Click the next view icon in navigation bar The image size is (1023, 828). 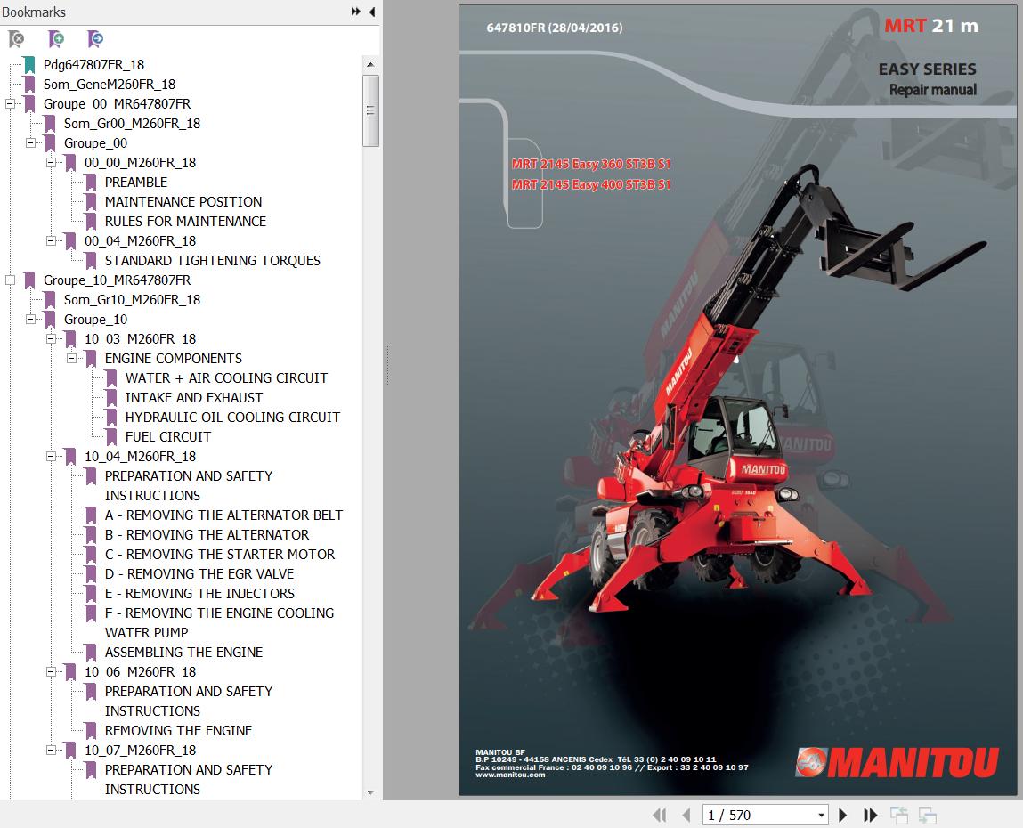point(927,815)
